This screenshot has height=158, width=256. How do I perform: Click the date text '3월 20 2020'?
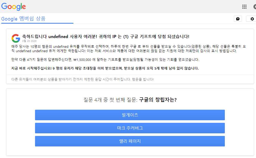coord(29,41)
